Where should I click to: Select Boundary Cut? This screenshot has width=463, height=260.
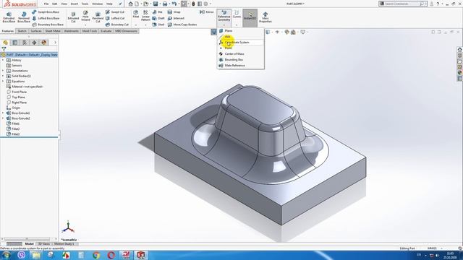[117, 25]
